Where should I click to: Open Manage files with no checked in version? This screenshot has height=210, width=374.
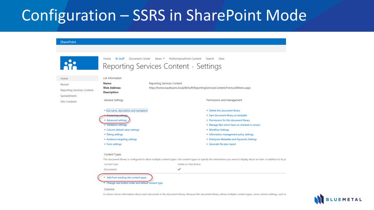pos(234,125)
